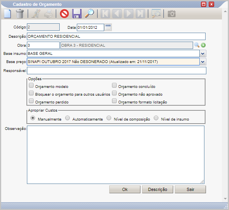Image resolution: width=229 pixels, height=210 pixels.
Task: Search Obra using the small magnifier icon
Action: (x=197, y=45)
